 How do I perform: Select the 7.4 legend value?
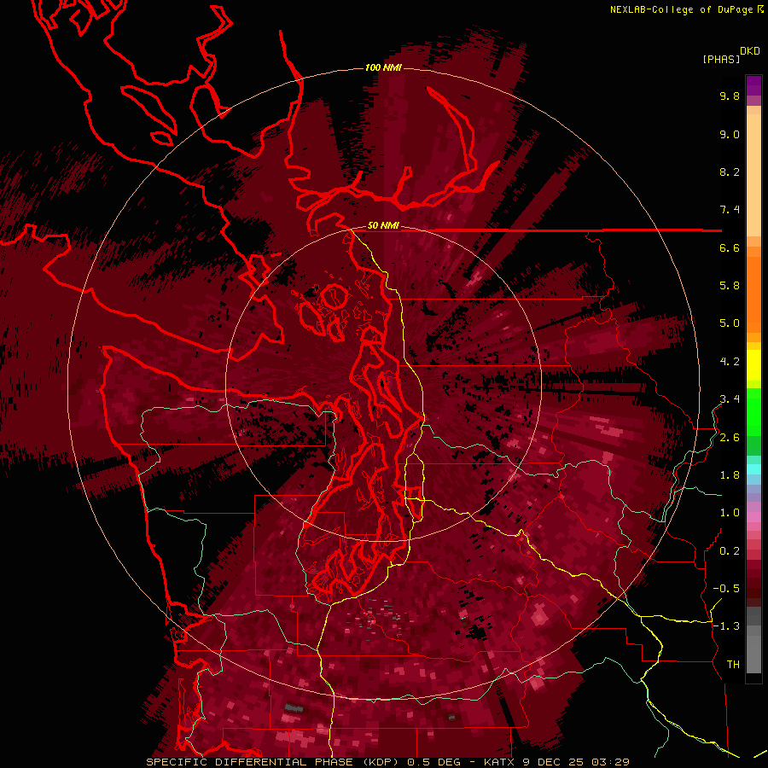tap(730, 210)
